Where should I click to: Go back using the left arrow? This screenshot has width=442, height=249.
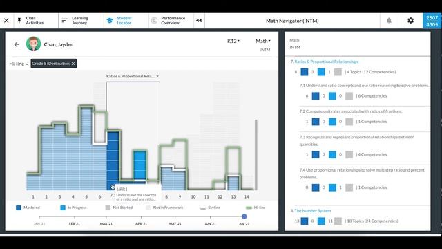[17, 44]
